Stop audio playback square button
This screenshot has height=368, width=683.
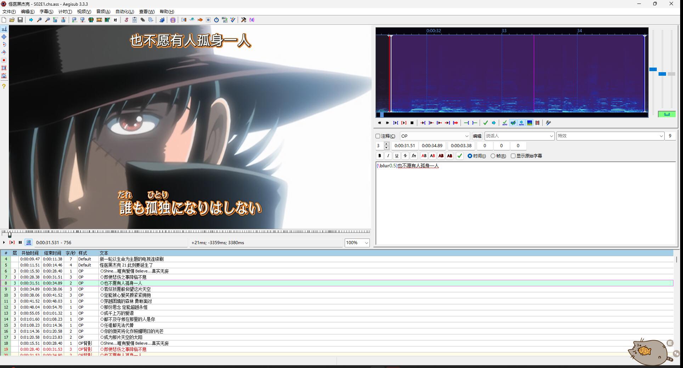[412, 123]
